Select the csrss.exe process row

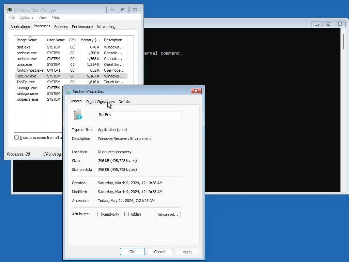(x=71, y=64)
